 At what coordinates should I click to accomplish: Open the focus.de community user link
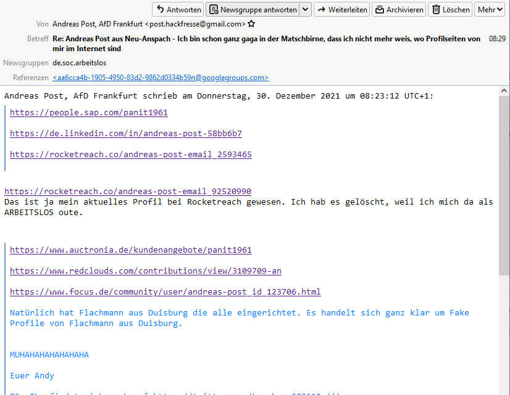tap(165, 292)
